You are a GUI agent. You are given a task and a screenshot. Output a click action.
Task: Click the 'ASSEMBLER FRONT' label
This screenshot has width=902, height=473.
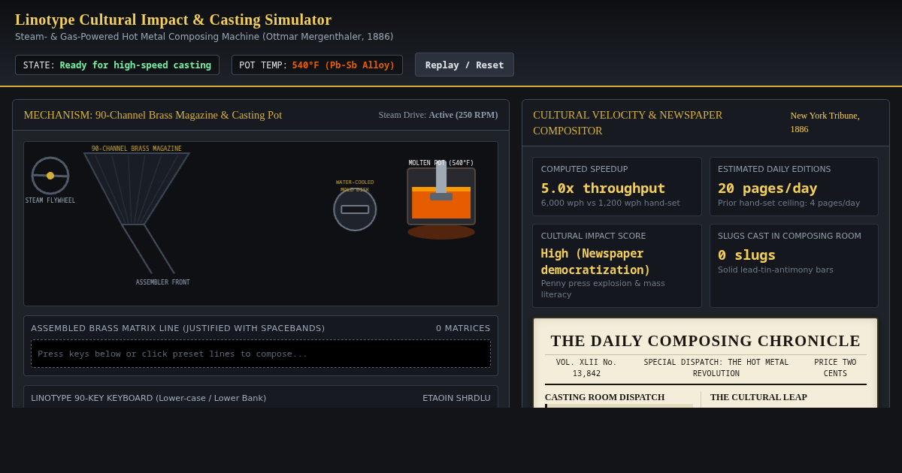(x=163, y=282)
